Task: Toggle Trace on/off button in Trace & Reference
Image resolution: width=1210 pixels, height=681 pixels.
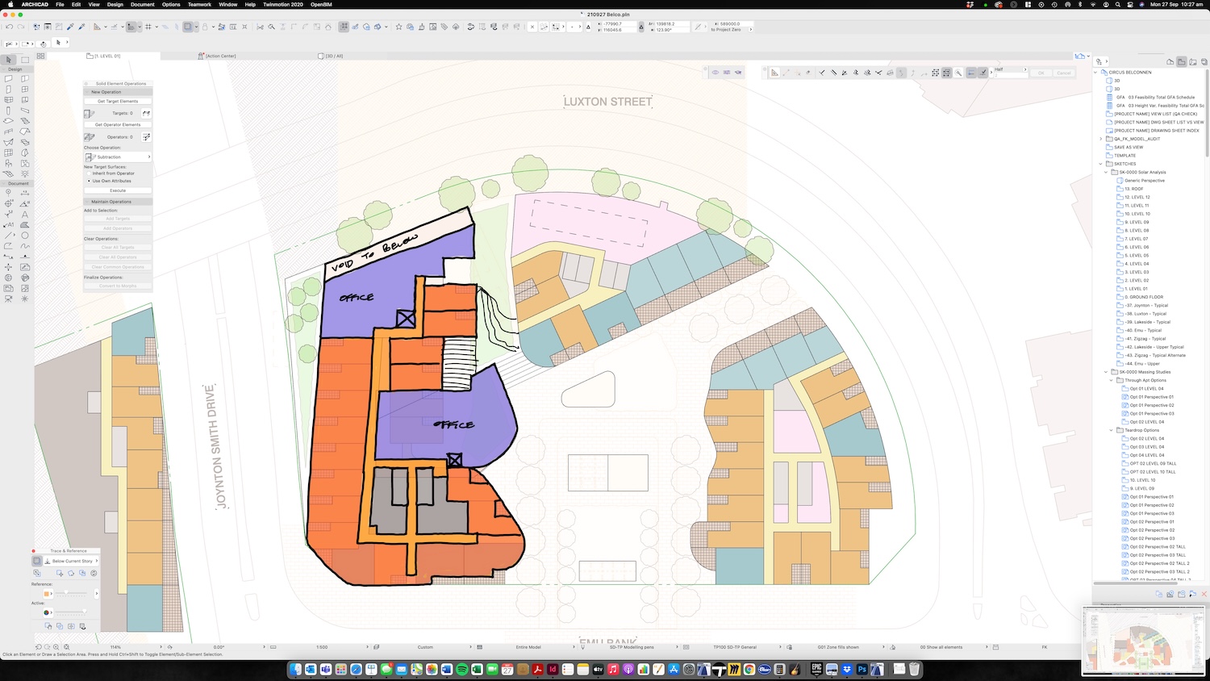Action: point(37,561)
